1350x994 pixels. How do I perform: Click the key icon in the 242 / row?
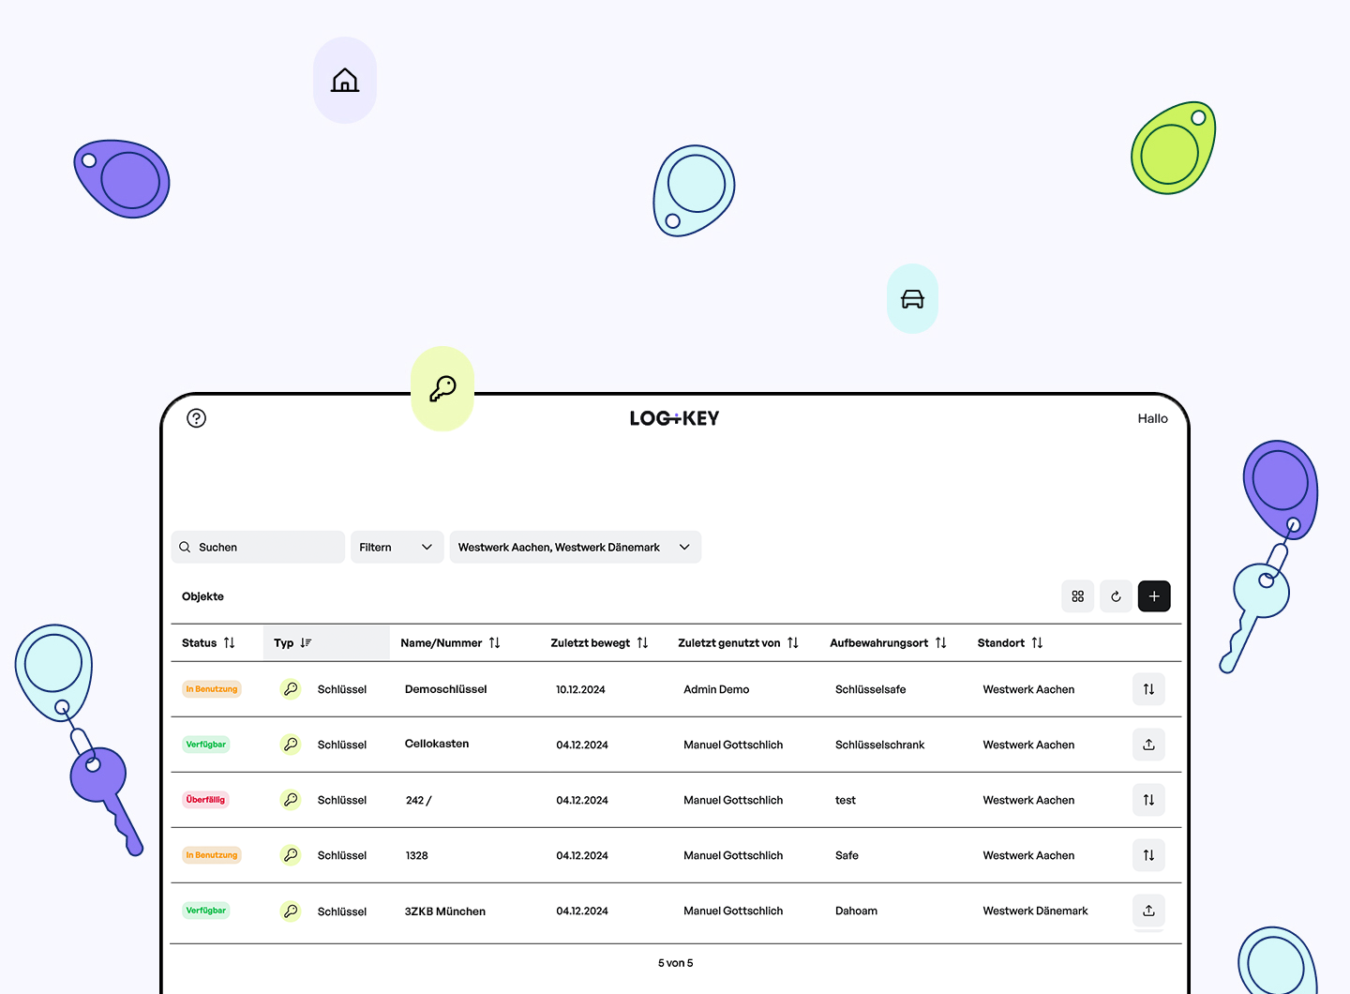click(291, 800)
